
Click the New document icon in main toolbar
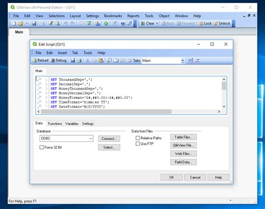(x=14, y=23)
